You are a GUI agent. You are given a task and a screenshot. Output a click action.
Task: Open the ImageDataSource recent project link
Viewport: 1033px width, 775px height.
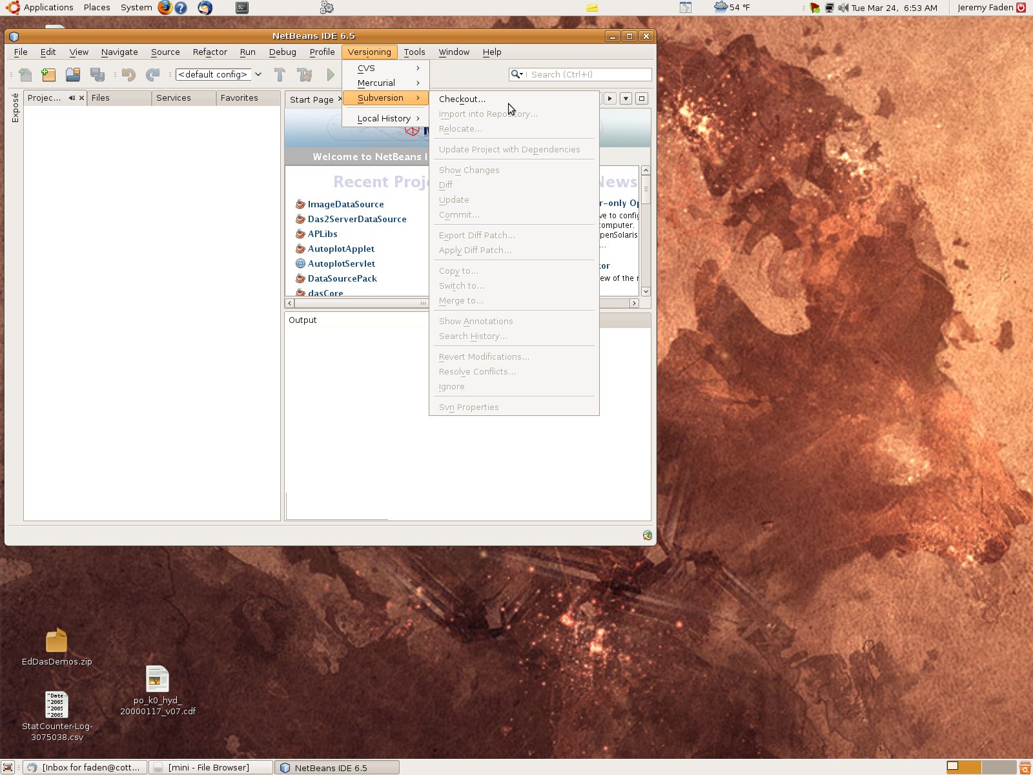pos(346,204)
